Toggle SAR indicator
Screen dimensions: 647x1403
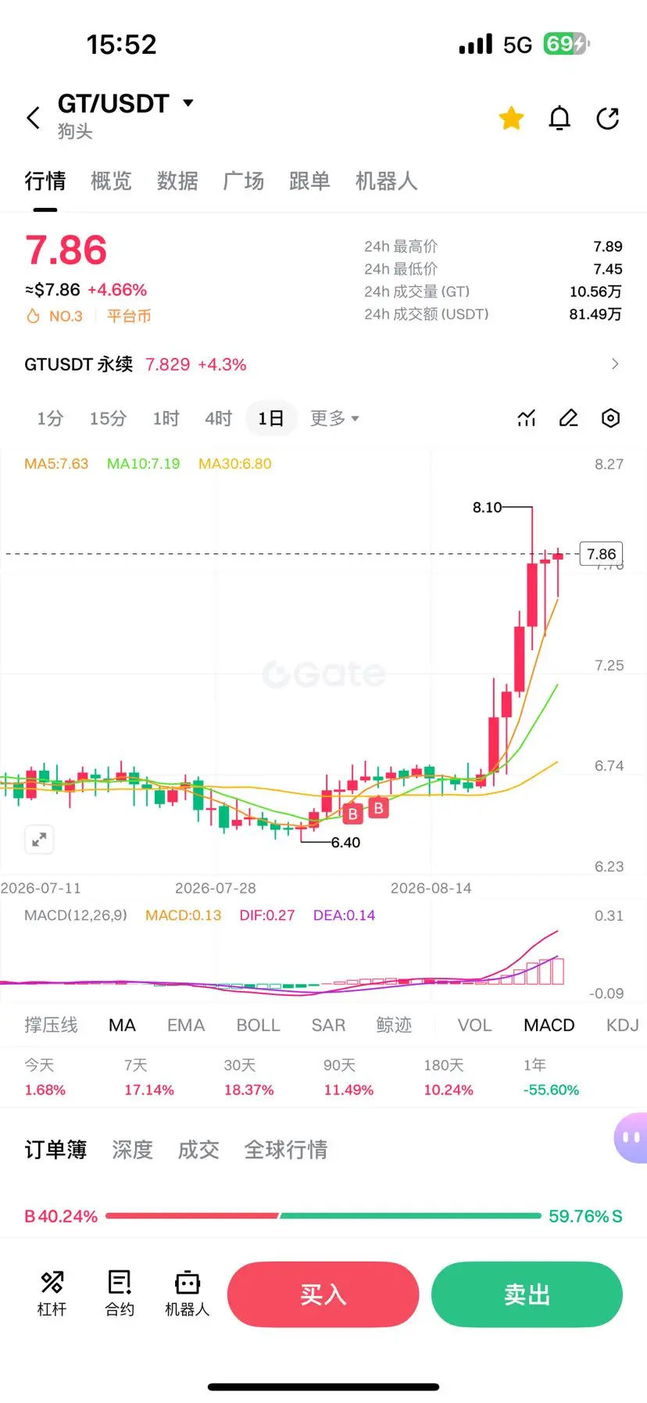328,1025
